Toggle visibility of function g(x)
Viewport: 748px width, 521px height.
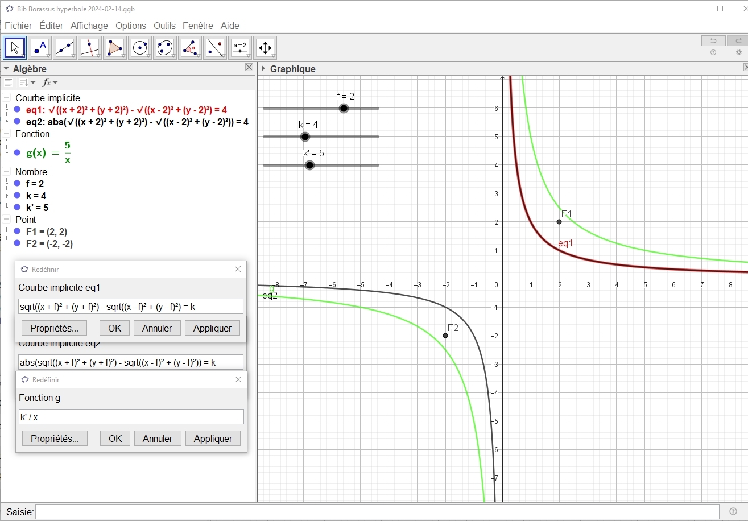point(17,152)
